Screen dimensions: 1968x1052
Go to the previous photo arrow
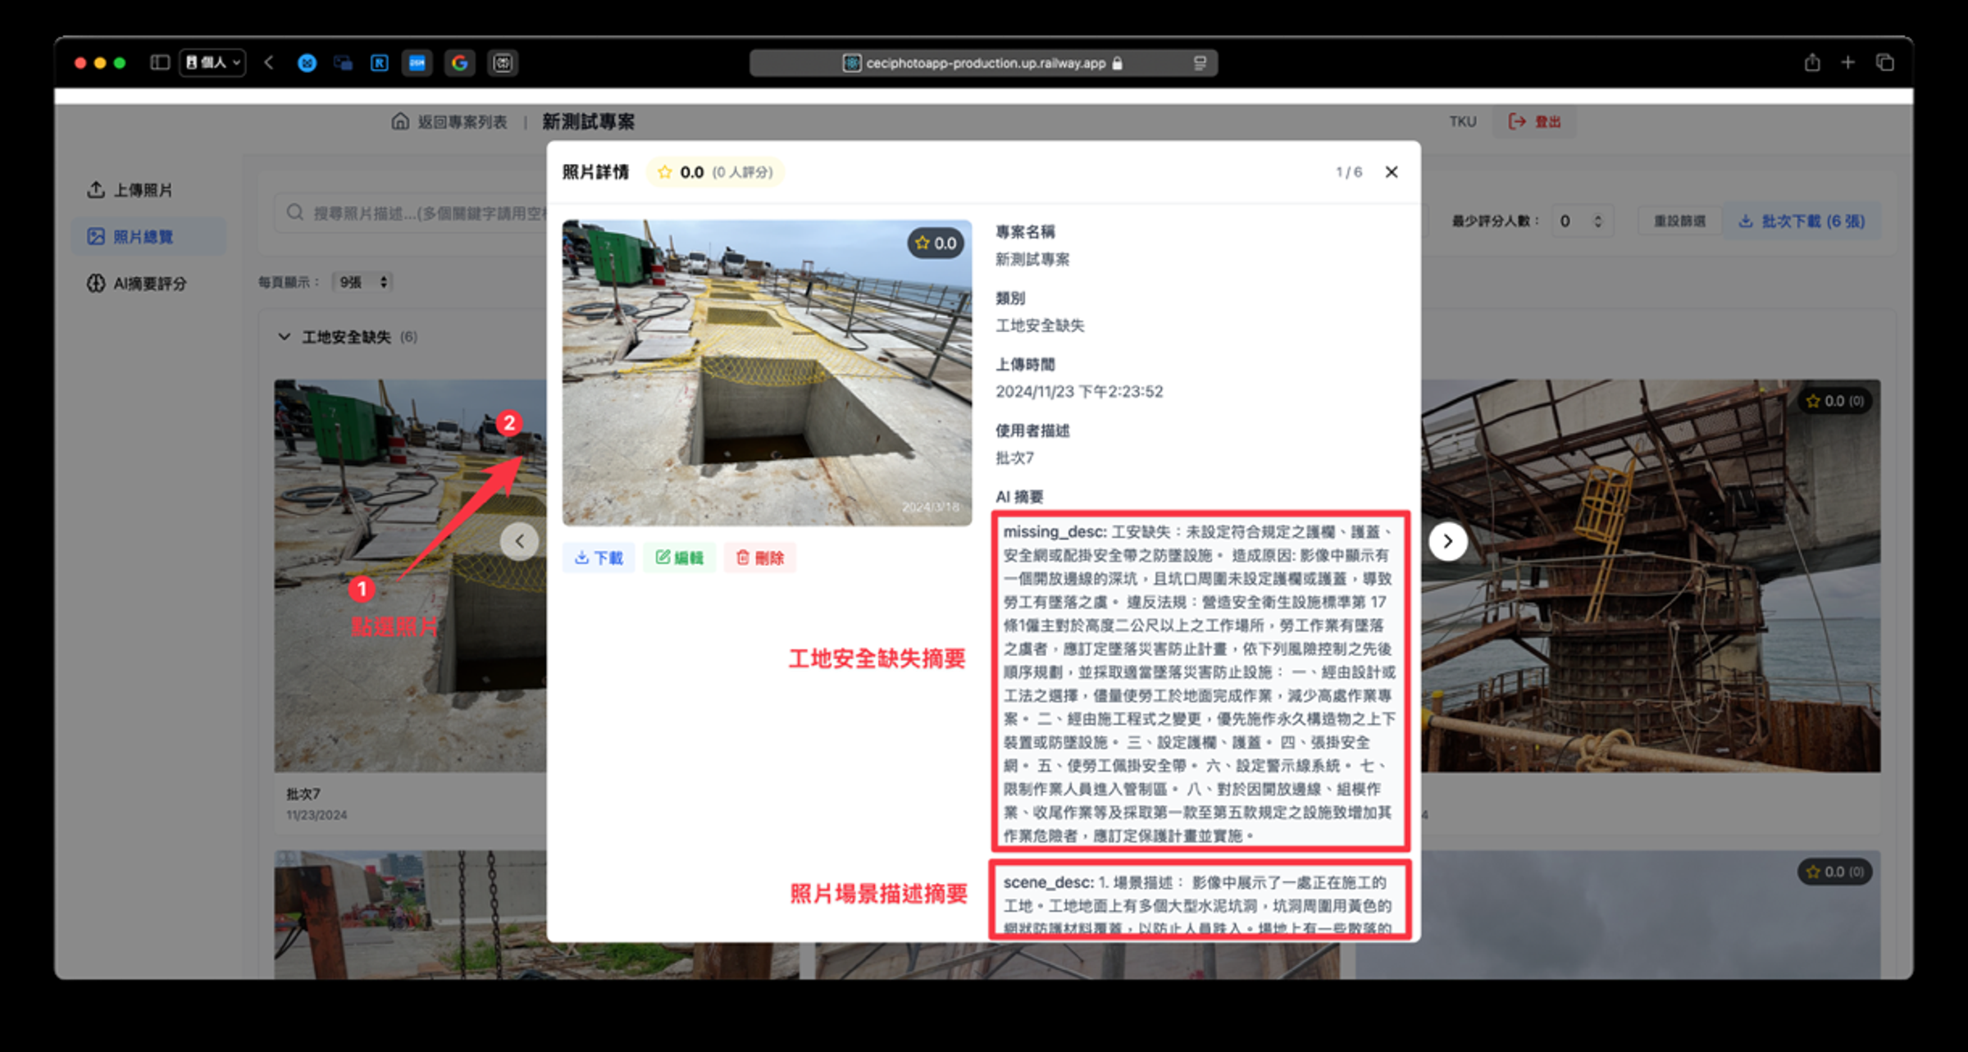tap(519, 541)
